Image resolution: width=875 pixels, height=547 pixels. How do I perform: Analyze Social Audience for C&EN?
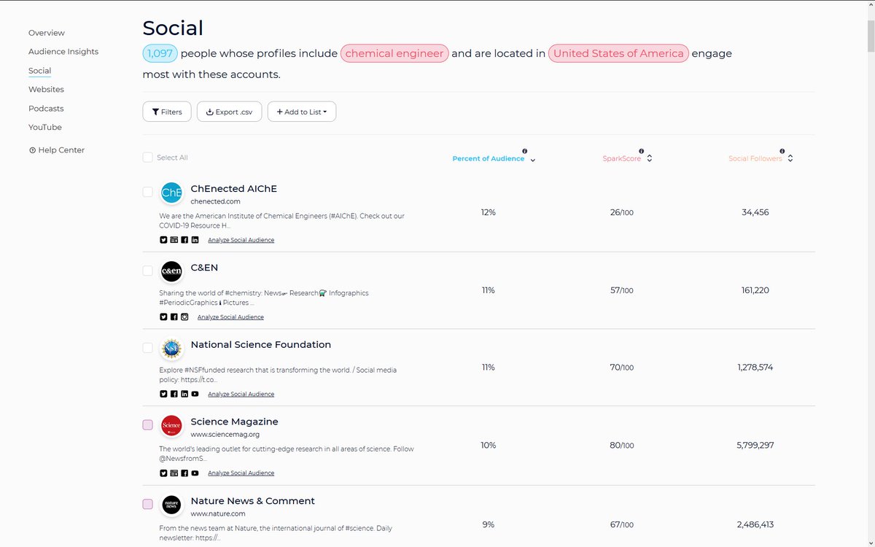click(230, 317)
